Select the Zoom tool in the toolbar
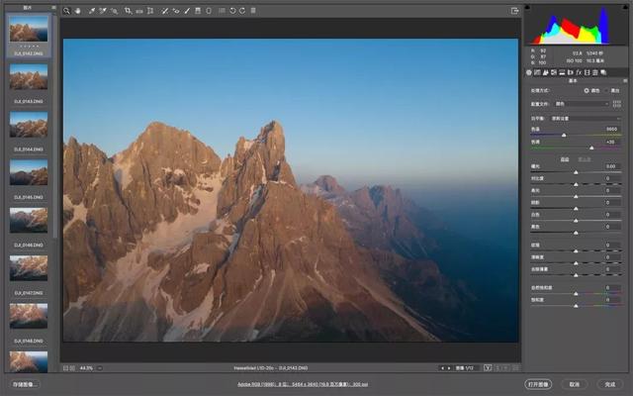This screenshot has height=396, width=633. (67, 11)
